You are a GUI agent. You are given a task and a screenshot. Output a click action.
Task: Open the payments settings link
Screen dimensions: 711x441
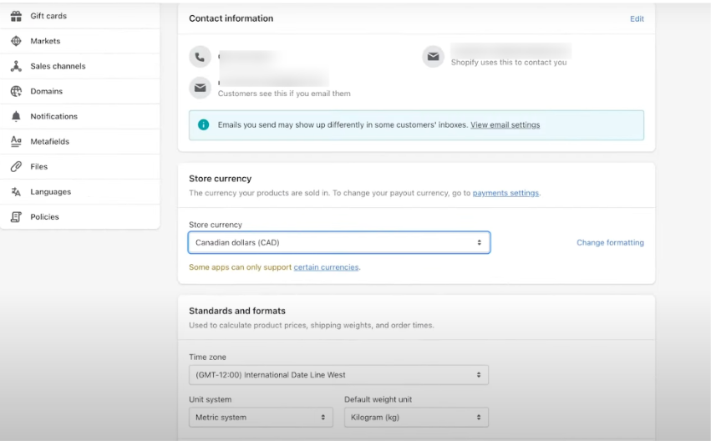[505, 193]
